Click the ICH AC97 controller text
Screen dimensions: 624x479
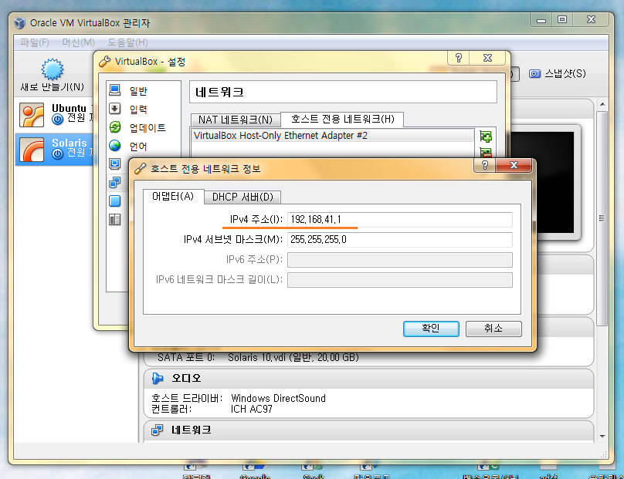click(252, 409)
